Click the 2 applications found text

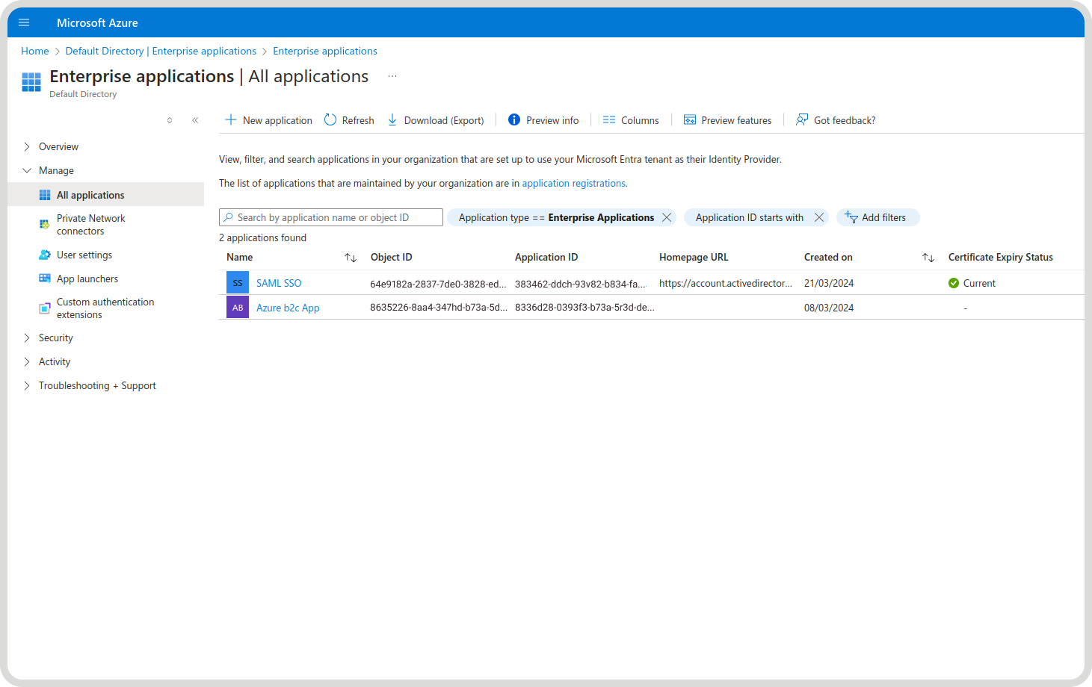[x=262, y=237]
